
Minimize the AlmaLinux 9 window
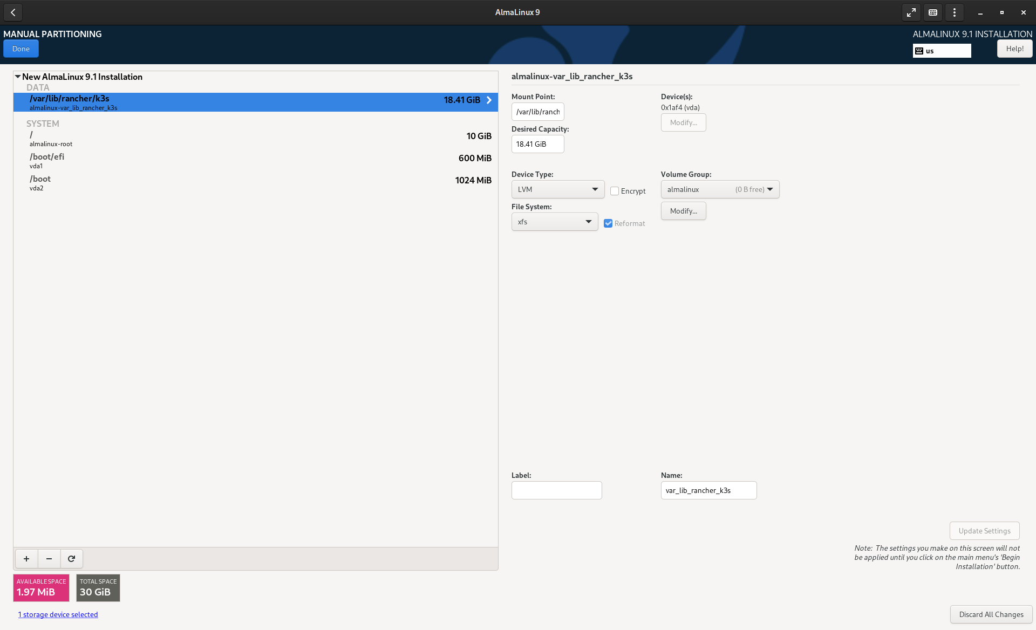pyautogui.click(x=980, y=12)
